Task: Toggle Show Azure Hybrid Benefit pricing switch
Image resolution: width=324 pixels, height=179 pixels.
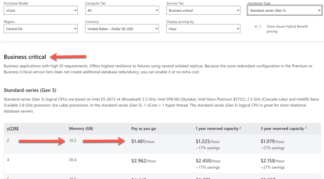Action: [258, 27]
